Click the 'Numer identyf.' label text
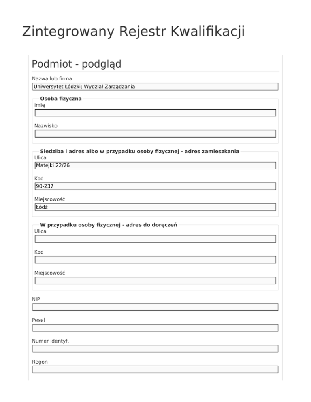The image size is (311, 402). [50, 341]
